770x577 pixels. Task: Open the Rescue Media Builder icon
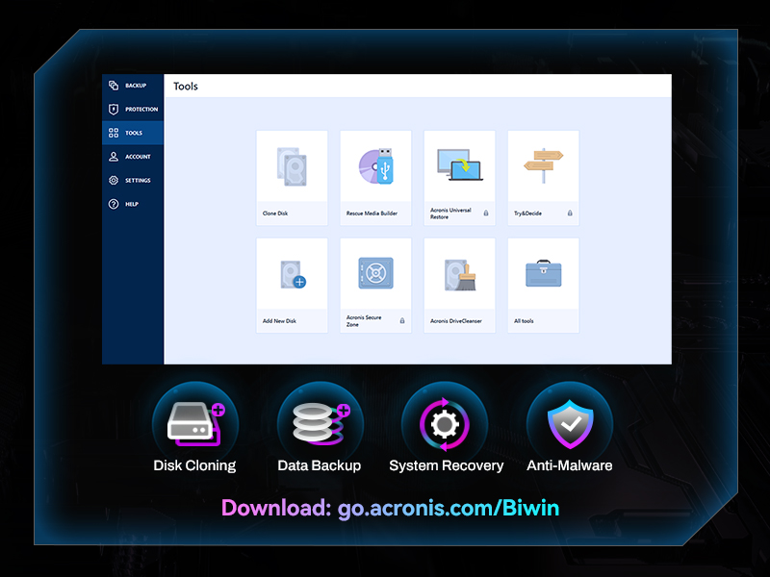pyautogui.click(x=376, y=166)
